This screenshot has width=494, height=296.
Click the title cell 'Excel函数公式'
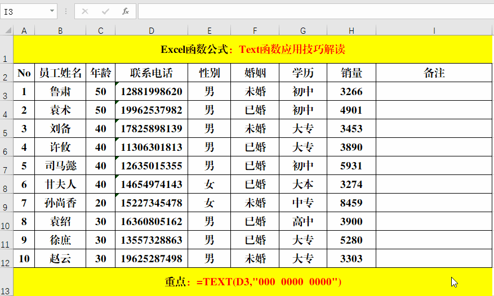click(253, 50)
